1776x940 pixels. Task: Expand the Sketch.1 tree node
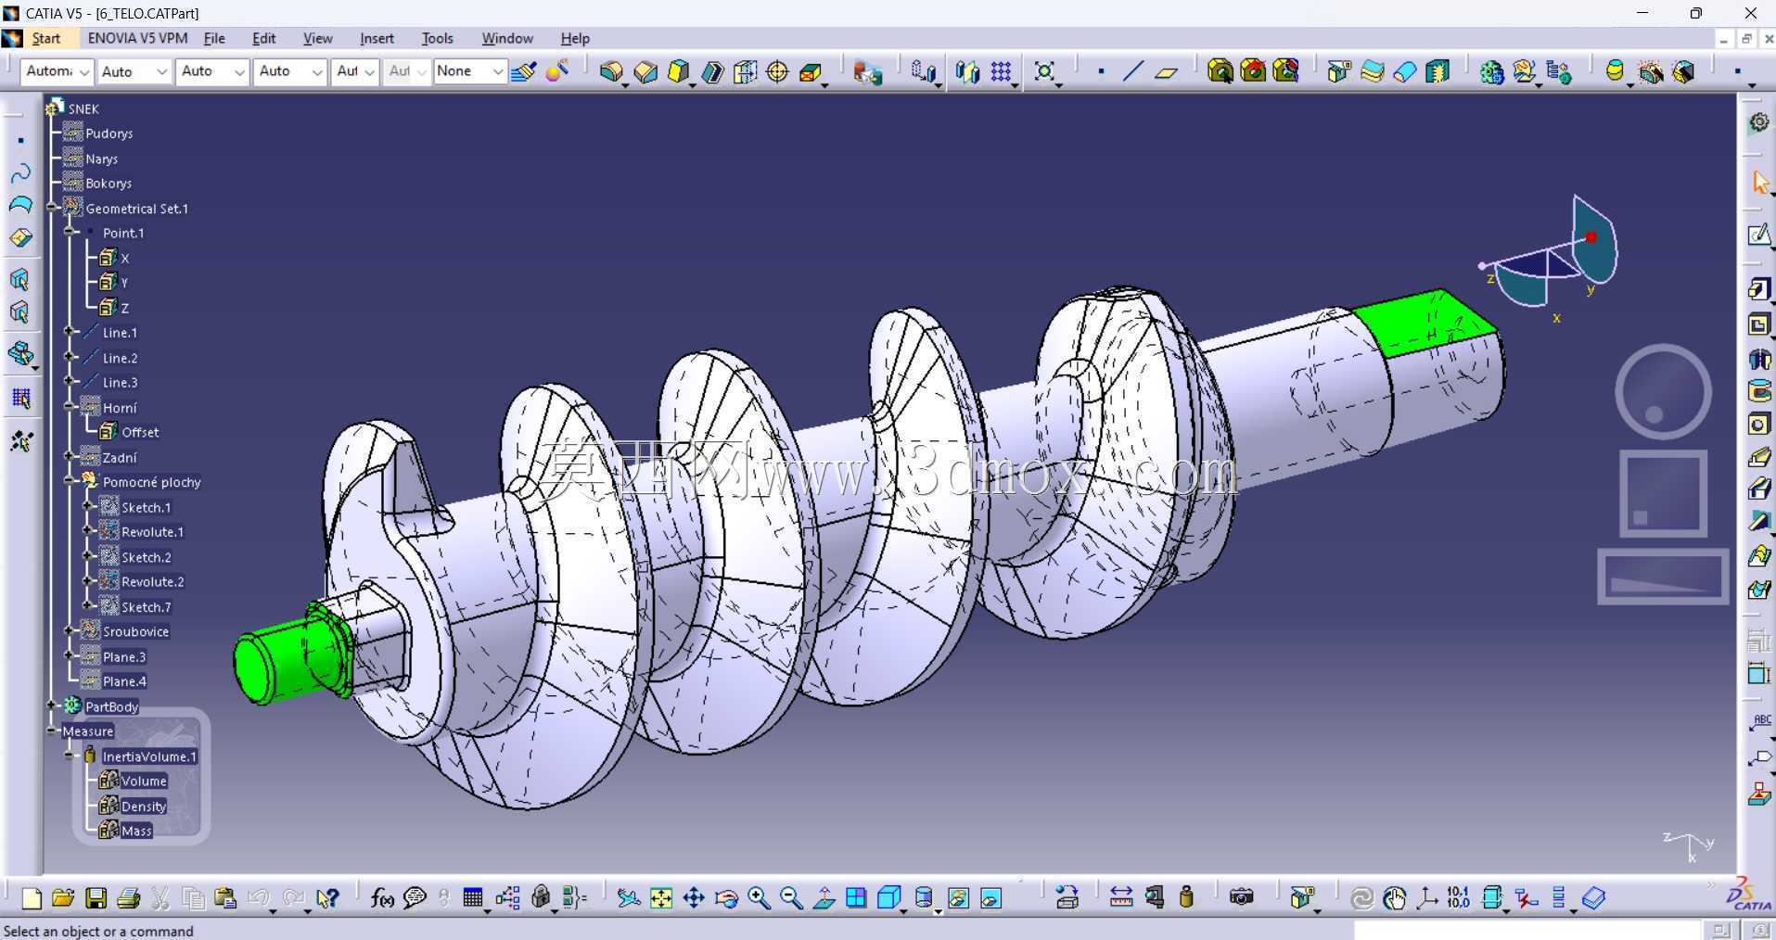88,506
